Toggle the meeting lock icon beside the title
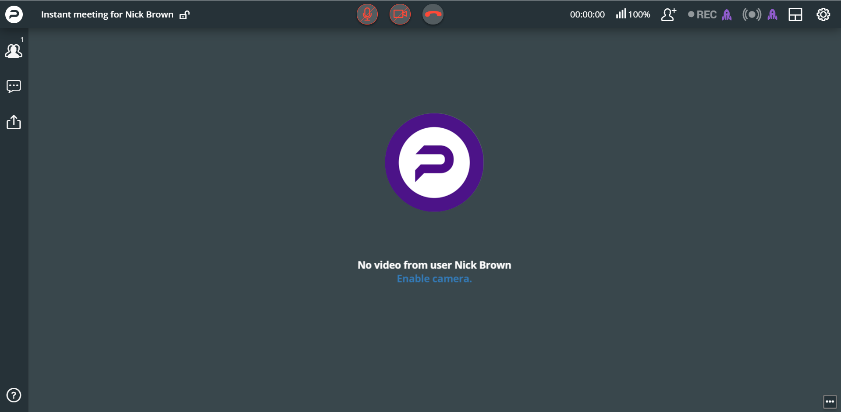The height and width of the screenshot is (412, 841). tap(185, 15)
